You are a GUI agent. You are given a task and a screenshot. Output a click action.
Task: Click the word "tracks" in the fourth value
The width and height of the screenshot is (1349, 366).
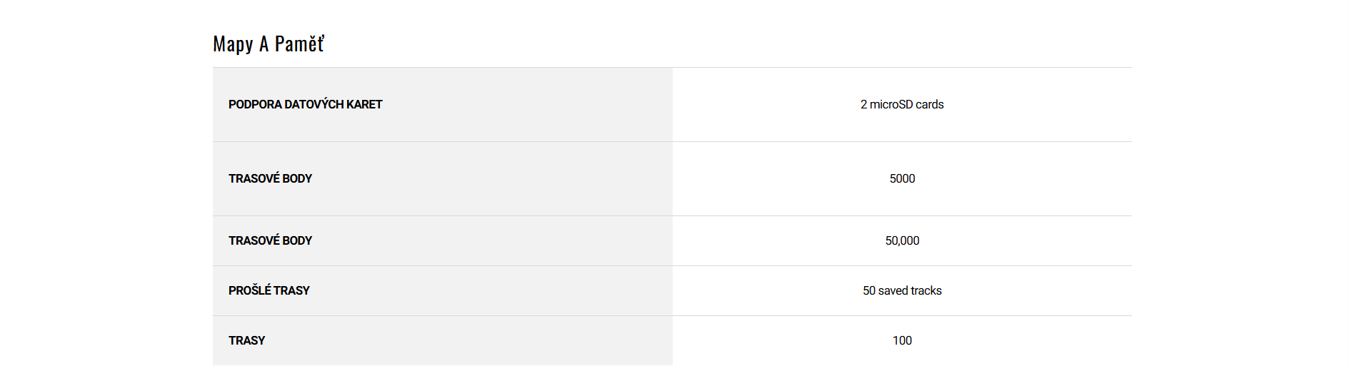pos(926,291)
